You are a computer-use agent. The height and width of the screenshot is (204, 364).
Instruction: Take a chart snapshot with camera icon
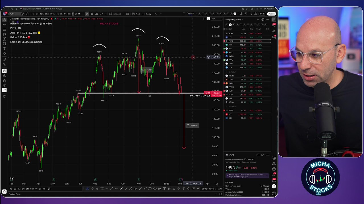[255, 14]
